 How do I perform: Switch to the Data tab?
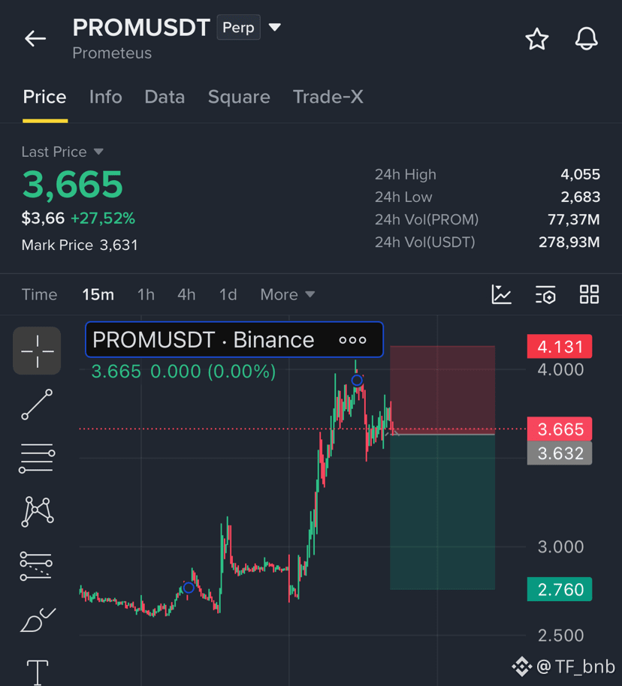(x=165, y=97)
